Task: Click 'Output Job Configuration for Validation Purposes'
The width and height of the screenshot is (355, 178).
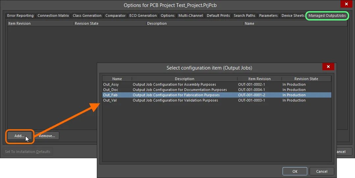Action: coord(175,100)
